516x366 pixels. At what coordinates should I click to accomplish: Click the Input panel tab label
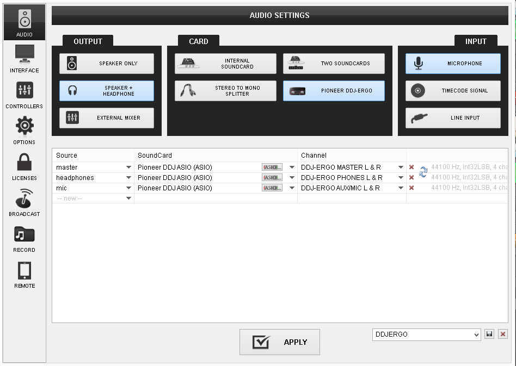click(476, 41)
